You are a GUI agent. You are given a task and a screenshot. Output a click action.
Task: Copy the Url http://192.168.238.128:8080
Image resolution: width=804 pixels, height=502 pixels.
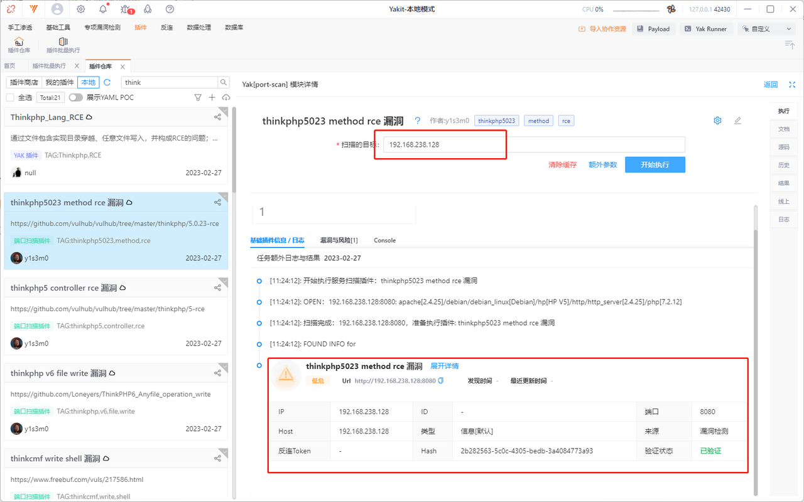(x=441, y=381)
